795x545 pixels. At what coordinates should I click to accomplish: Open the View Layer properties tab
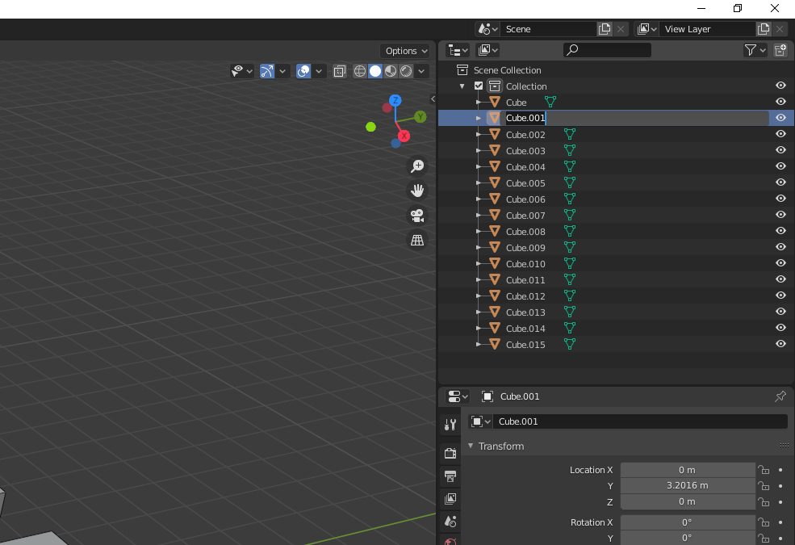pyautogui.click(x=450, y=498)
